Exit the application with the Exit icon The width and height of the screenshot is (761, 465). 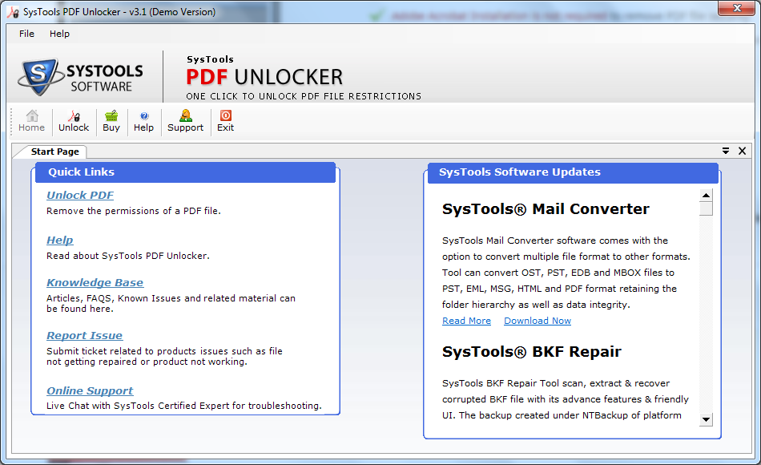(x=225, y=120)
